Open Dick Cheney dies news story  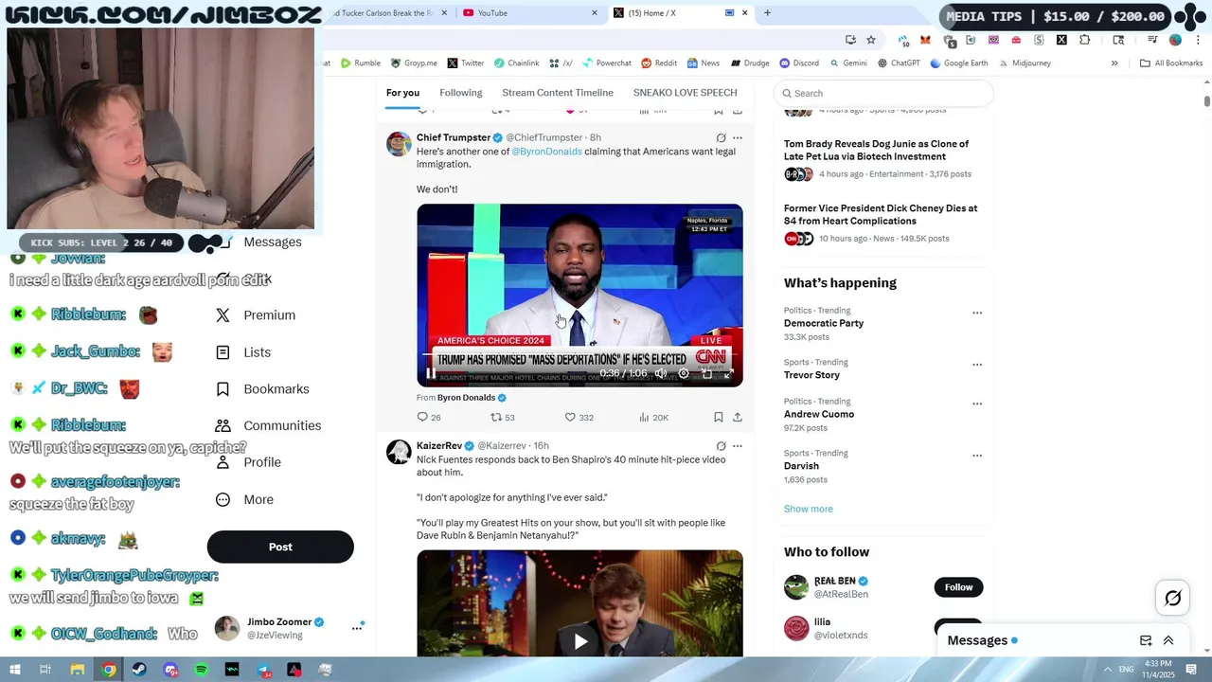pyautogui.click(x=881, y=215)
